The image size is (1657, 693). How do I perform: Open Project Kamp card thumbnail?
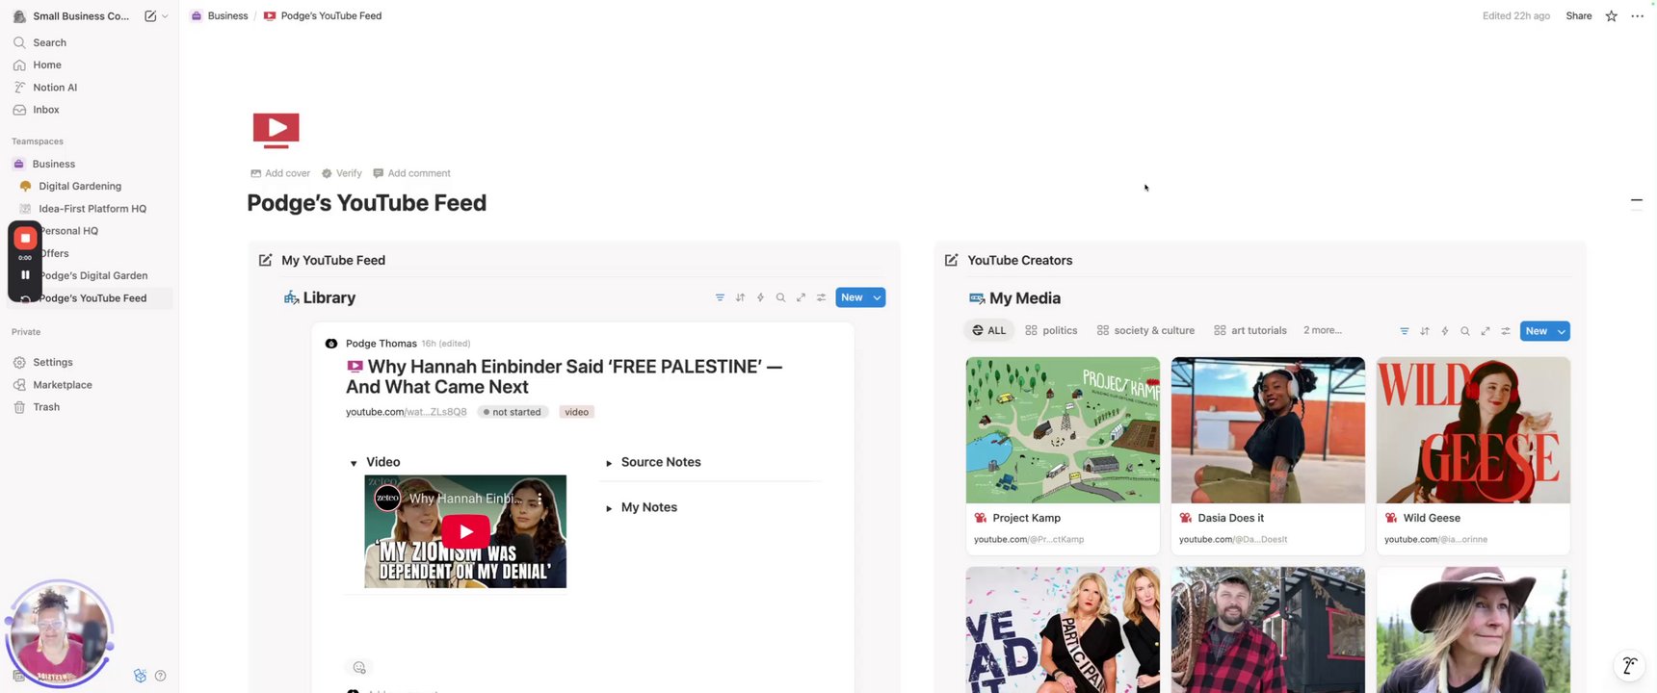pos(1063,430)
